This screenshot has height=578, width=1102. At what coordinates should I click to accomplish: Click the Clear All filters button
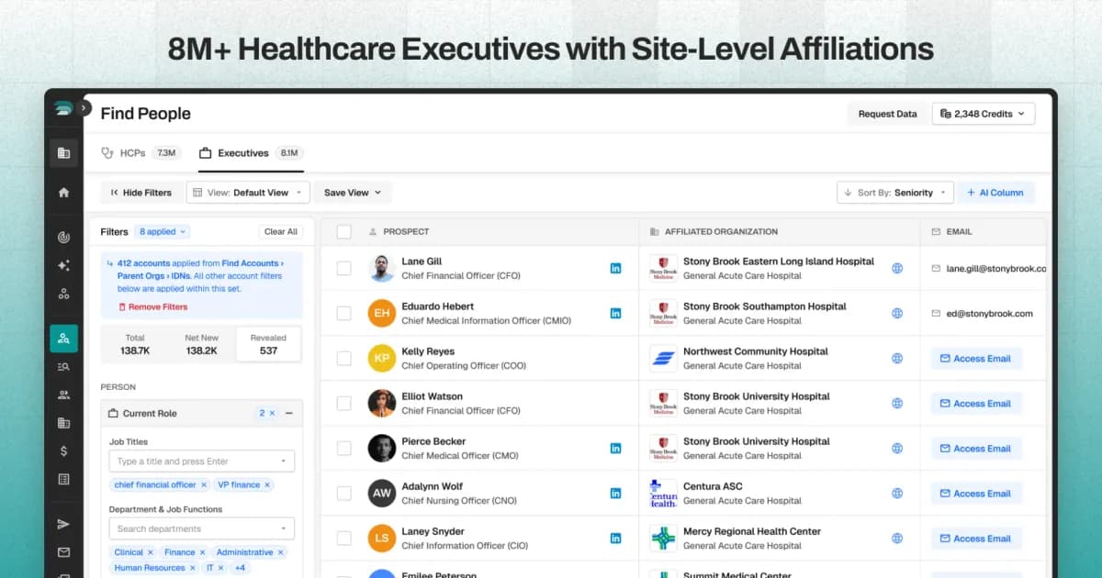point(281,232)
